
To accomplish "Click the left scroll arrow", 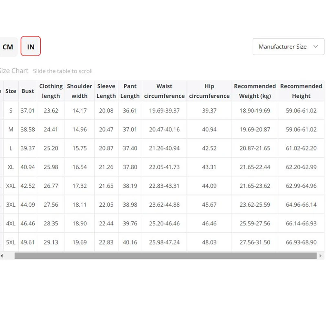I will click(2, 256).
